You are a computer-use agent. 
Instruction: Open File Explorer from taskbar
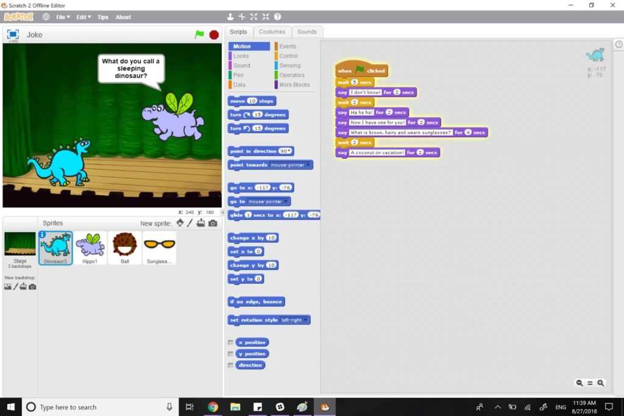click(x=235, y=406)
